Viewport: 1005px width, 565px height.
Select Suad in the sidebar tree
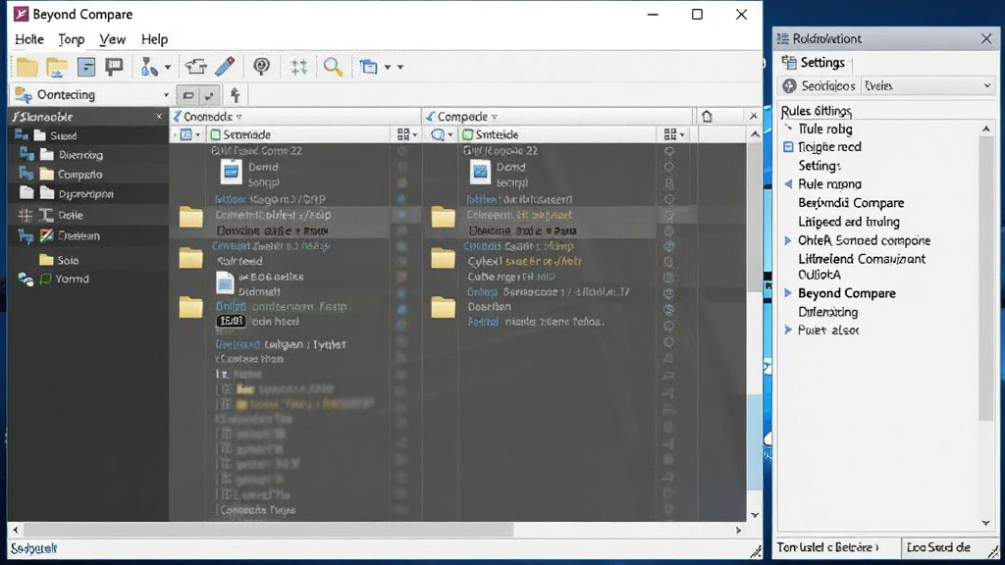coord(64,135)
